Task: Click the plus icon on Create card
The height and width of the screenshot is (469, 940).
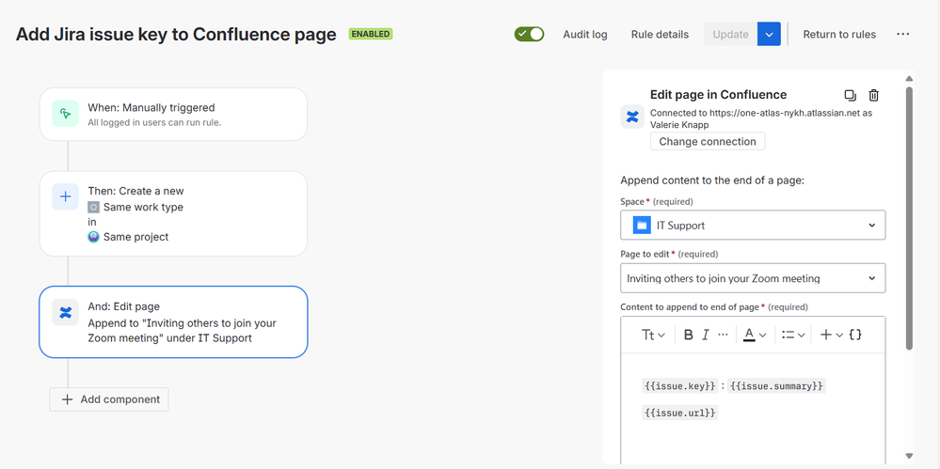Action: [x=65, y=196]
